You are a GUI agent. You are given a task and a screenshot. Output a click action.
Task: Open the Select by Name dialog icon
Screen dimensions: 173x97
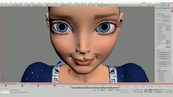[x=22, y=5]
